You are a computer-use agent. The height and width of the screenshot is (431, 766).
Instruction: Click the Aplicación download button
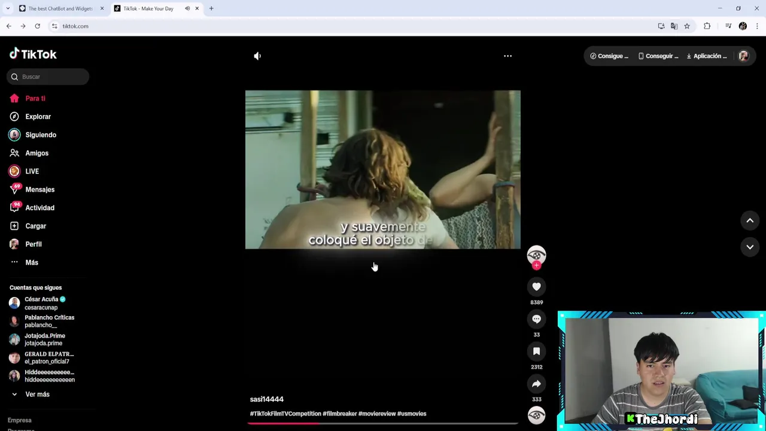(x=706, y=56)
